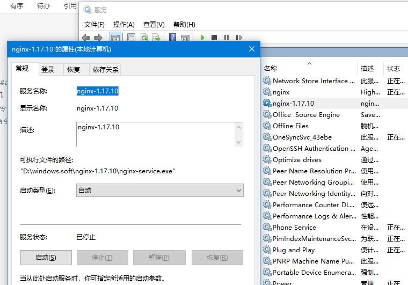This screenshot has width=408, height=285.
Task: Click the green Refresh toolbar icon
Action: (144, 38)
